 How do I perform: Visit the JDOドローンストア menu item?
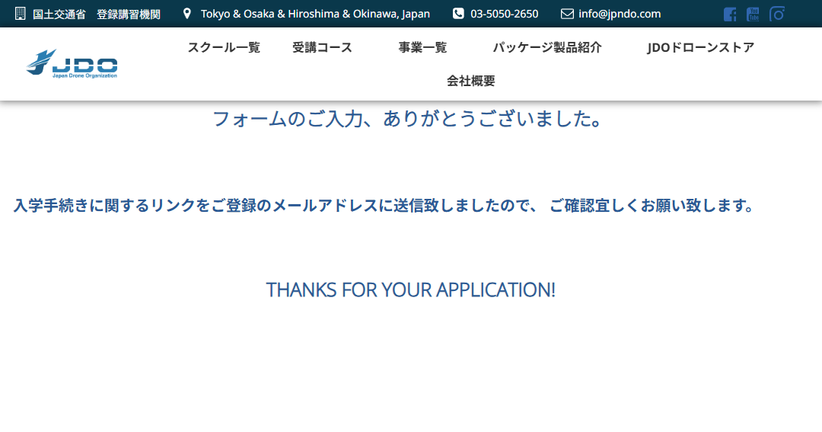pyautogui.click(x=700, y=47)
